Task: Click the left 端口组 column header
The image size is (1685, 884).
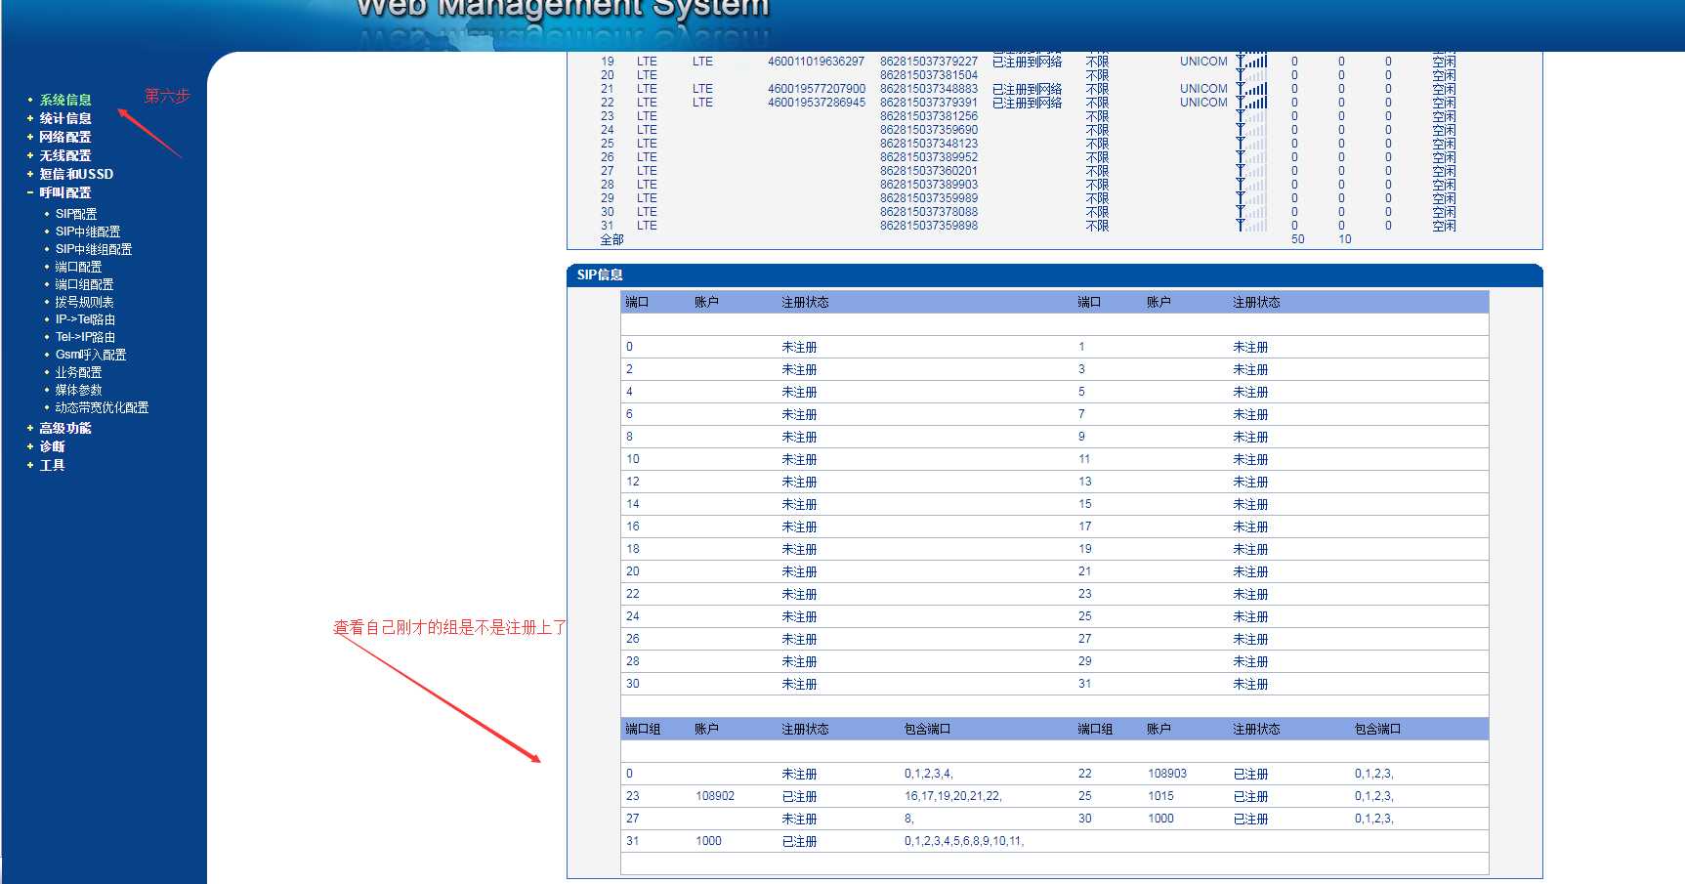Action: pyautogui.click(x=643, y=730)
